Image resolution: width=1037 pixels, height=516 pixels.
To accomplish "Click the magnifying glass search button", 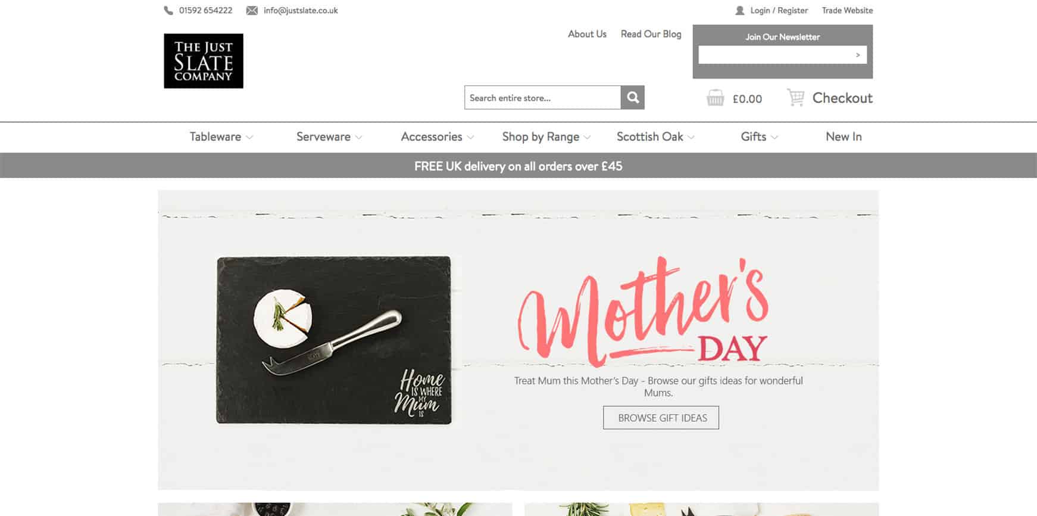I will click(x=633, y=98).
